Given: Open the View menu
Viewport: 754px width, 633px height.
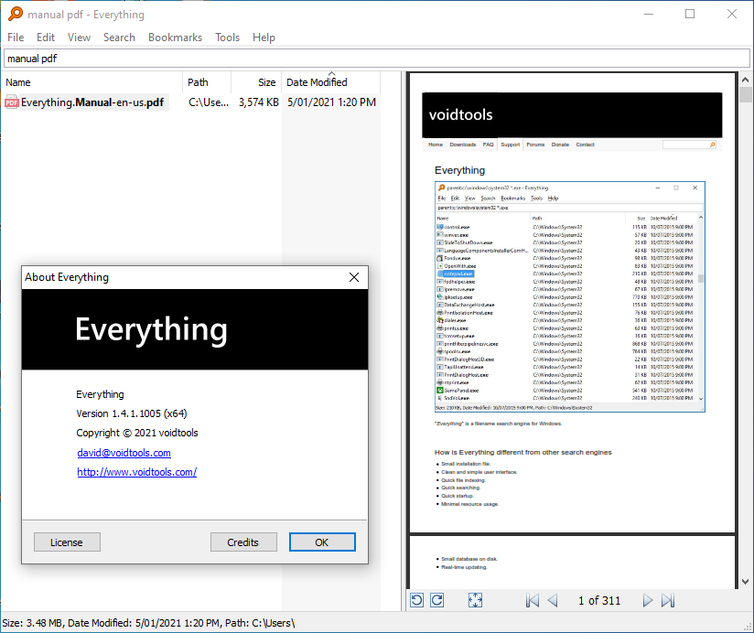Looking at the screenshot, I should pyautogui.click(x=79, y=38).
